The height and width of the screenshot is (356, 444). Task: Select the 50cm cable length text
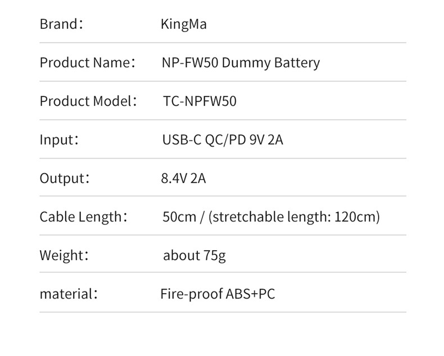[179, 217]
